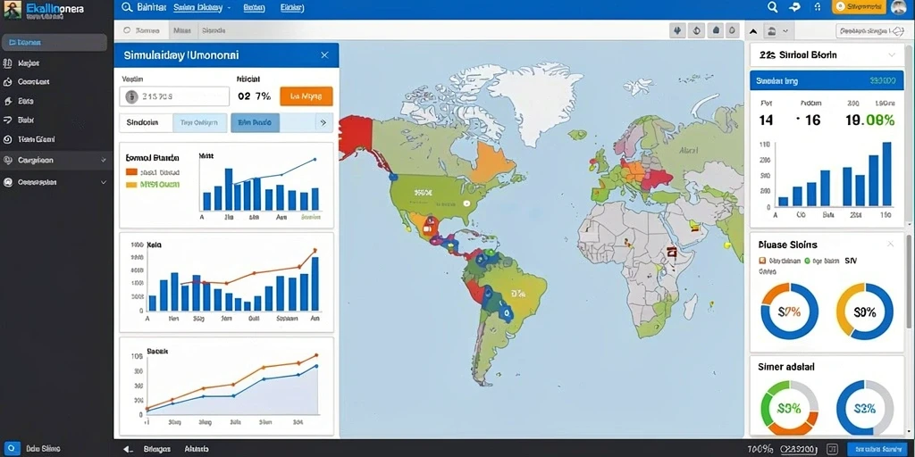Click the bell-shaped icon in map toolbar
This screenshot has height=457, width=915.
(714, 31)
